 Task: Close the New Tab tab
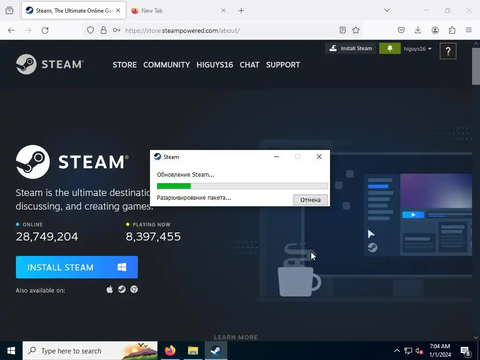[224, 10]
